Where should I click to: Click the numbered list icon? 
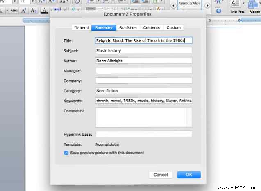[x=106, y=2]
